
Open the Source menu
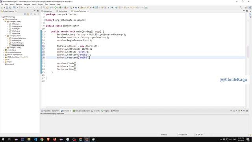[x=12, y=4]
